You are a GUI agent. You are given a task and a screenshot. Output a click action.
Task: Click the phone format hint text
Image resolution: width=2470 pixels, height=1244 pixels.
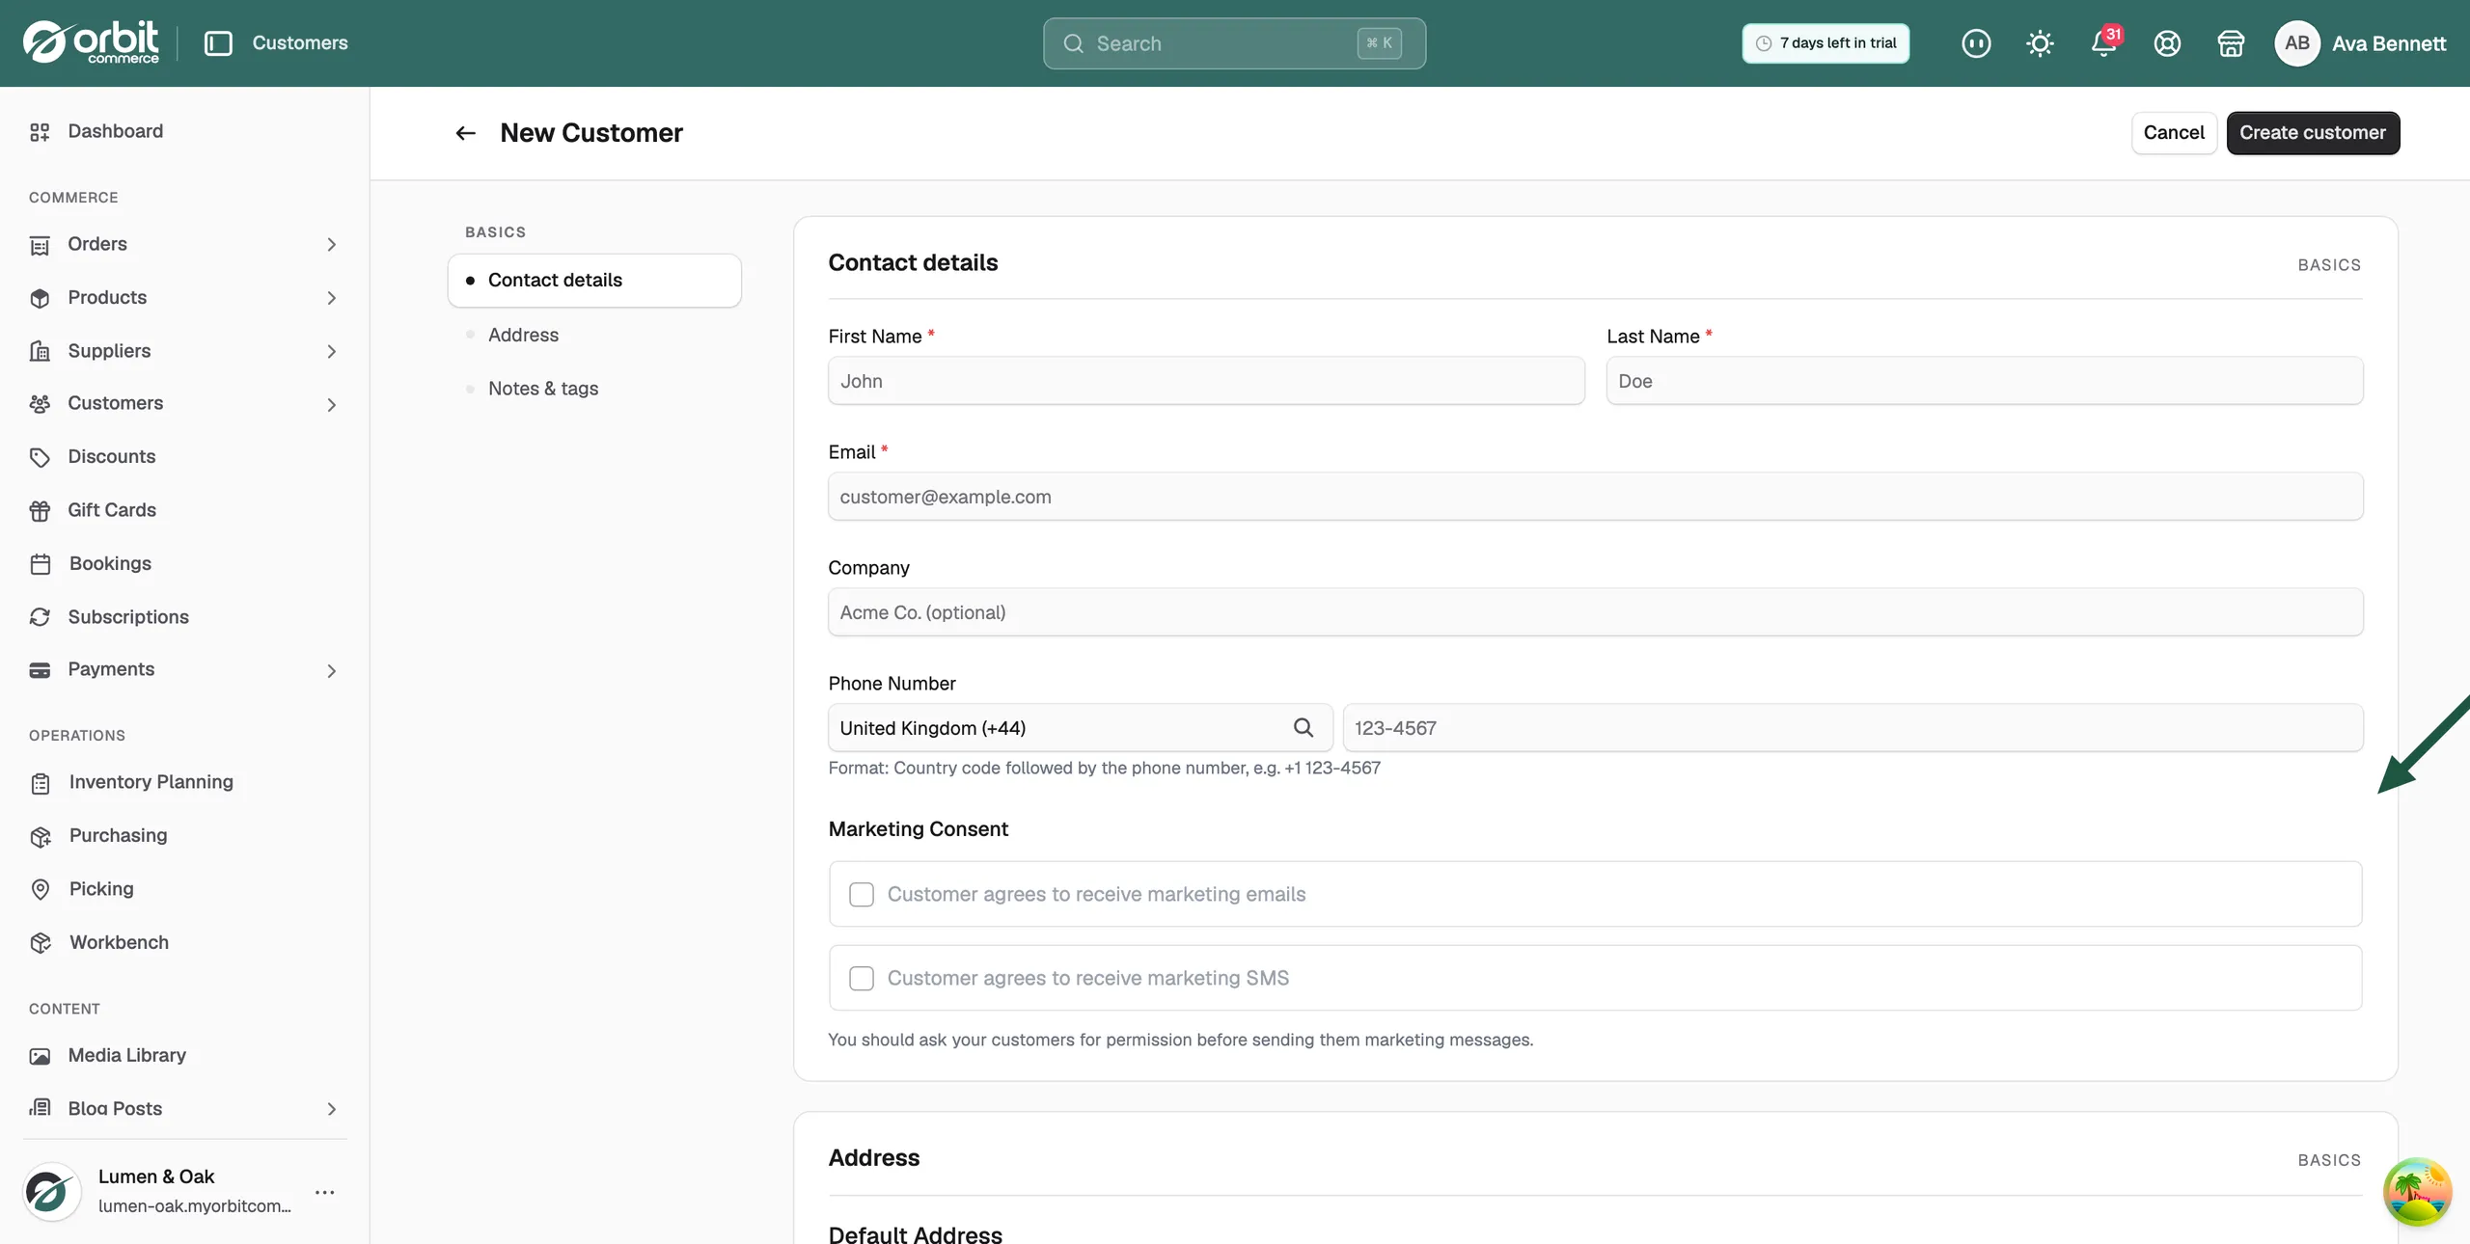coord(1104,769)
